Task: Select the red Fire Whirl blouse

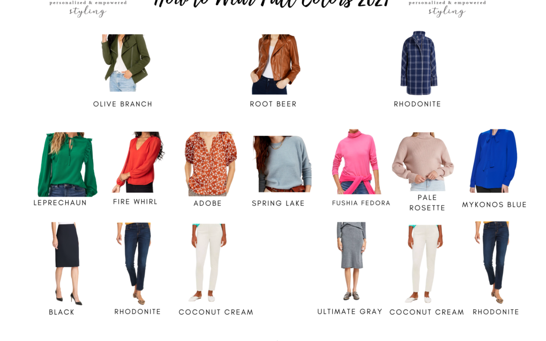Action: pos(138,162)
